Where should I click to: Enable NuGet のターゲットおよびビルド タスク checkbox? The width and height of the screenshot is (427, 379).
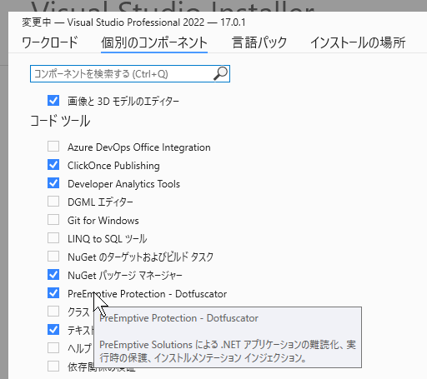pyautogui.click(x=53, y=257)
